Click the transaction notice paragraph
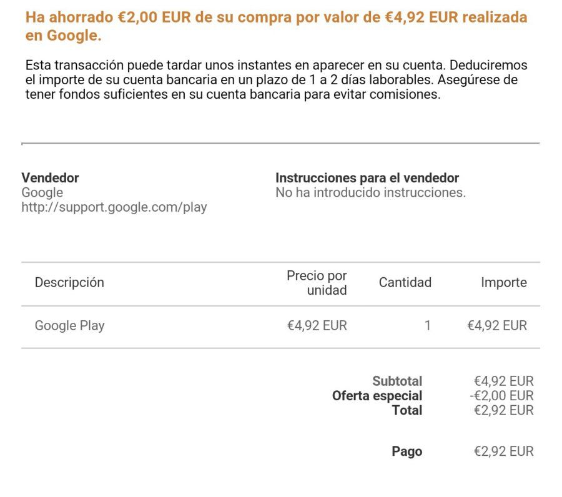Image resolution: width=562 pixels, height=497 pixels. click(x=277, y=79)
